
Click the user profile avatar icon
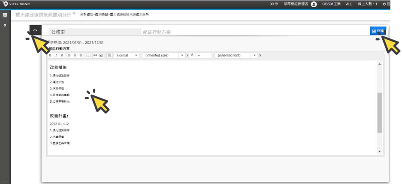314,4
